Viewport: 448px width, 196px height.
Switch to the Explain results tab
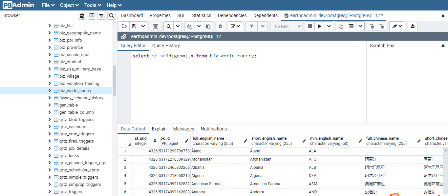click(x=159, y=129)
